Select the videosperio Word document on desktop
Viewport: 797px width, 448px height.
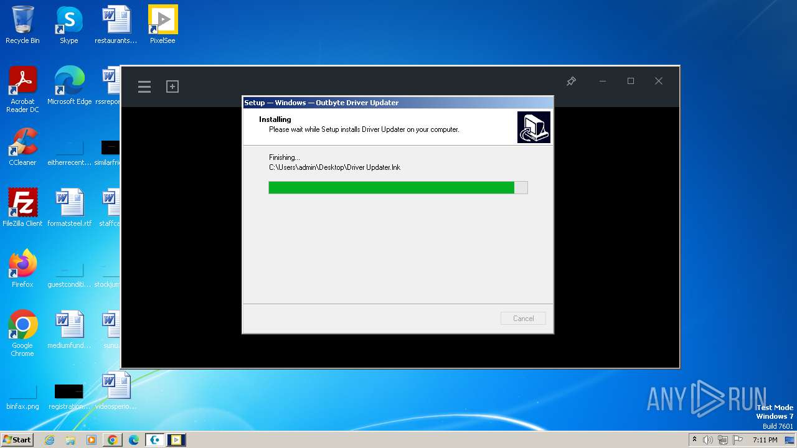(x=116, y=391)
